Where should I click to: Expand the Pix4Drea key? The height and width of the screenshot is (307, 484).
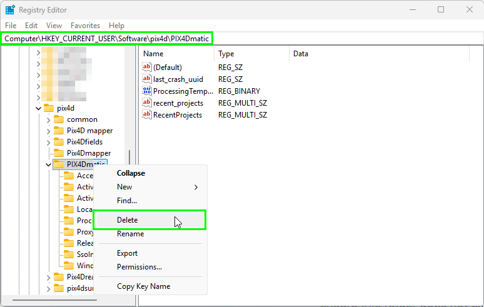pos(48,278)
